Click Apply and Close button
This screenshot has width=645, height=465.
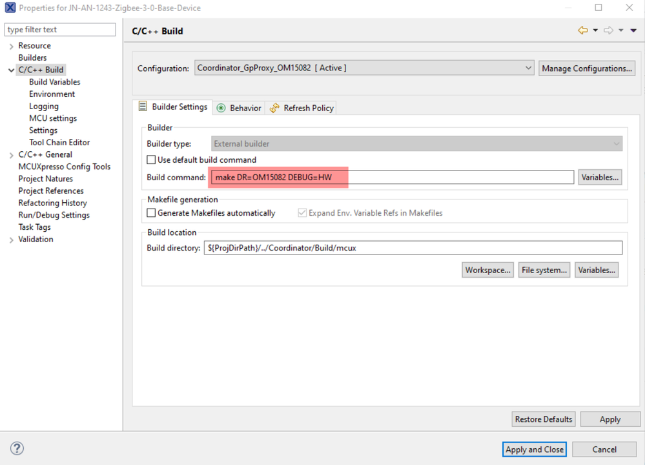[535, 449]
